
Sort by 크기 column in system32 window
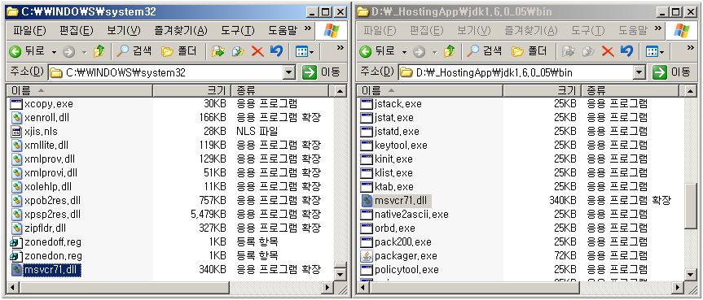coord(192,91)
